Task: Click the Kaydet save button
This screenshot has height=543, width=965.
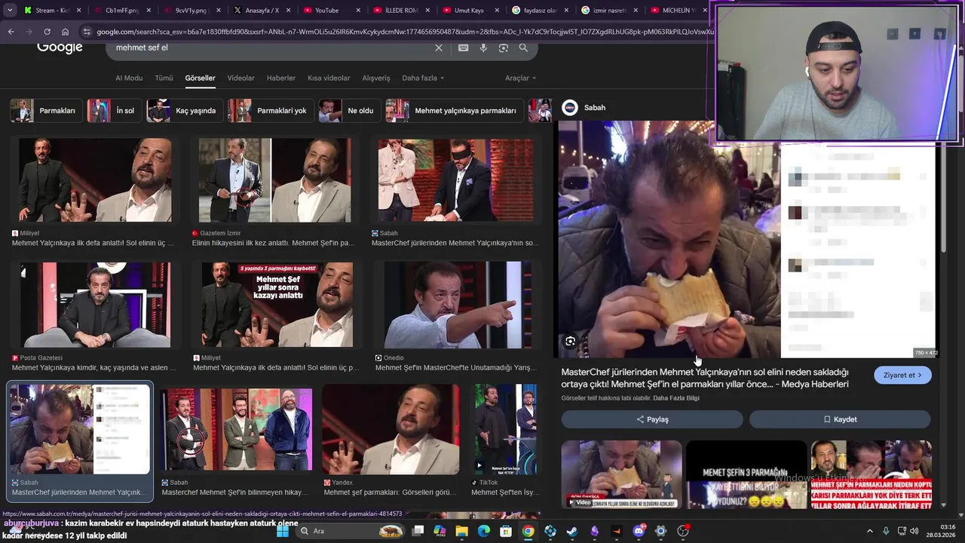Action: (x=840, y=419)
